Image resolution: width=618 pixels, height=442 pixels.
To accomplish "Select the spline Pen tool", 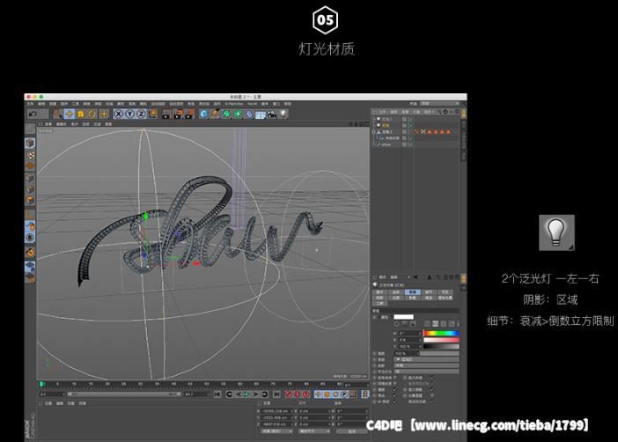I will pos(215,114).
